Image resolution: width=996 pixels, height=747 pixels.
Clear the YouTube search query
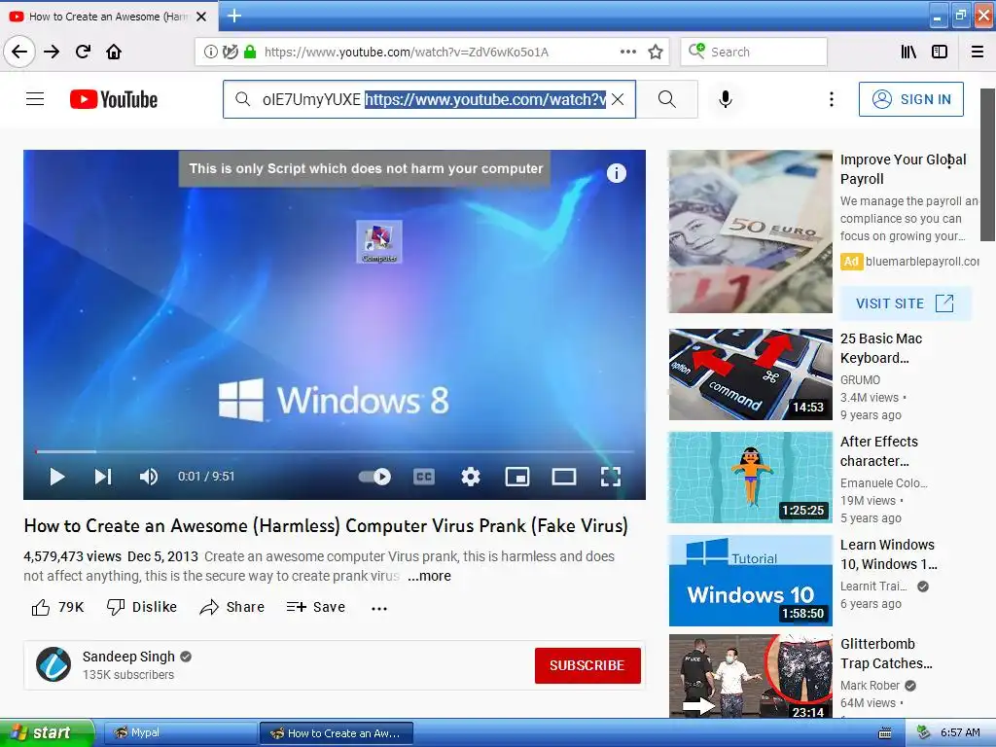pos(618,99)
